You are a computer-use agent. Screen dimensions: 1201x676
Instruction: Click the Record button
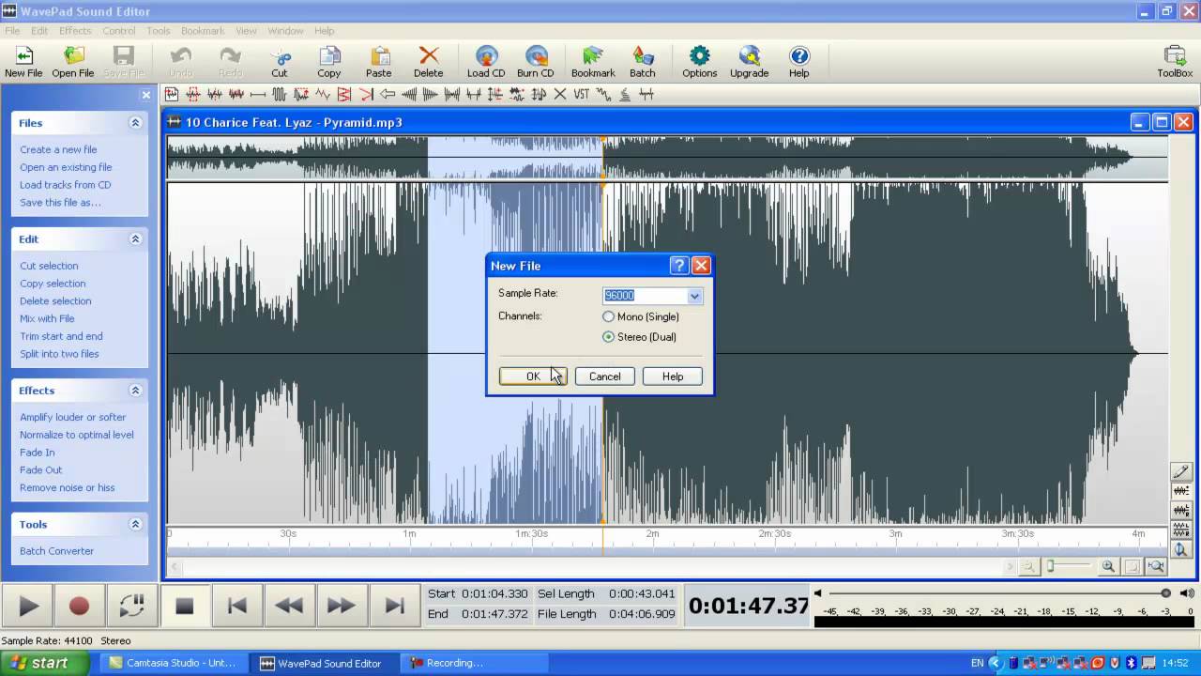pos(80,606)
